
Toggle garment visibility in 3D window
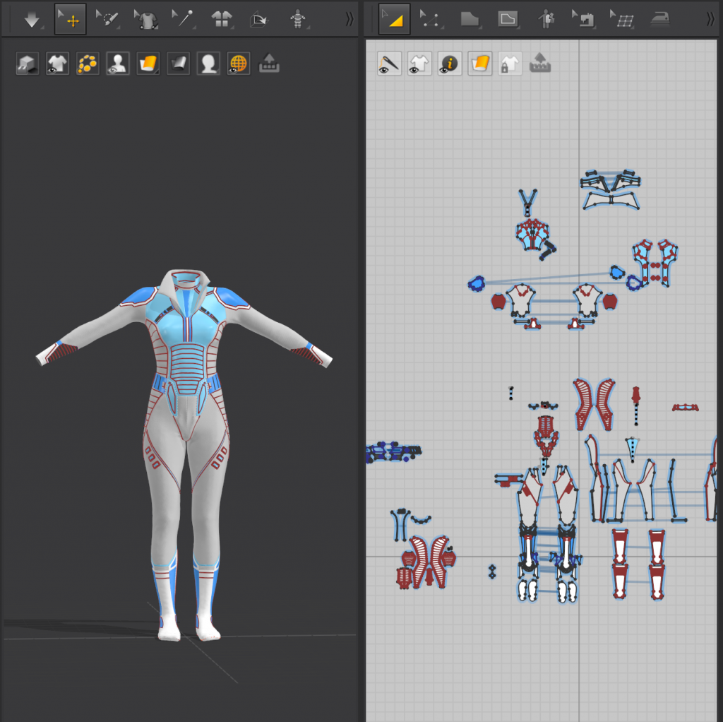tap(57, 64)
